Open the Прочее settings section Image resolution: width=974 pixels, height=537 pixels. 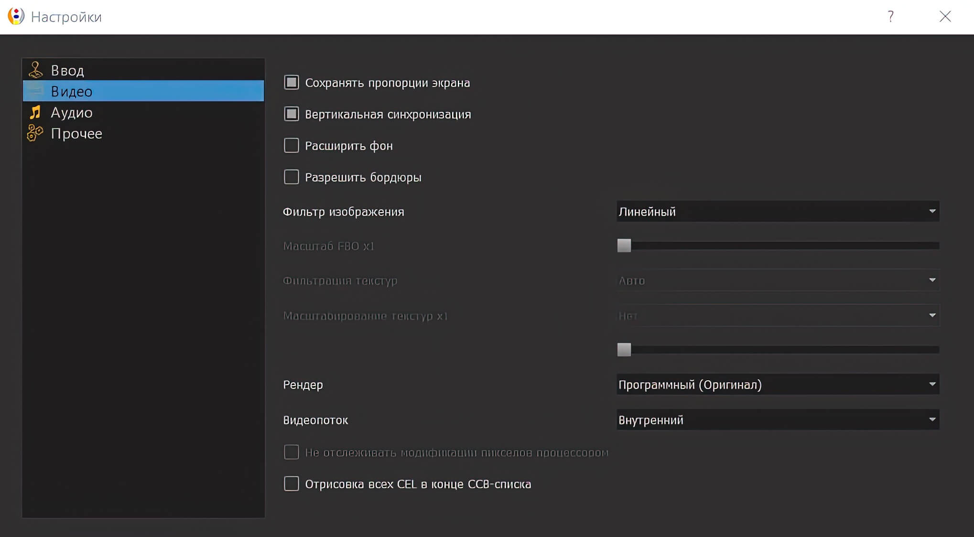coord(76,133)
